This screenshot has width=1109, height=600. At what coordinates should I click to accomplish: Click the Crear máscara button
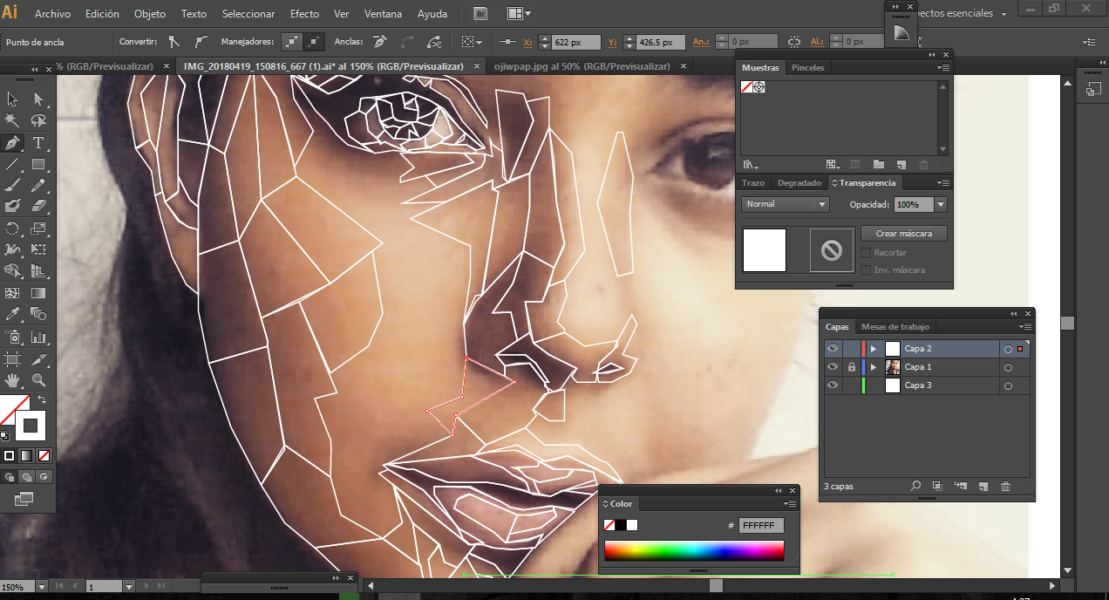click(903, 234)
